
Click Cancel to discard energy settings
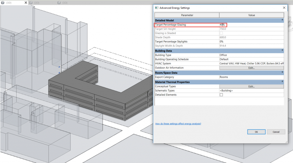[276, 132]
